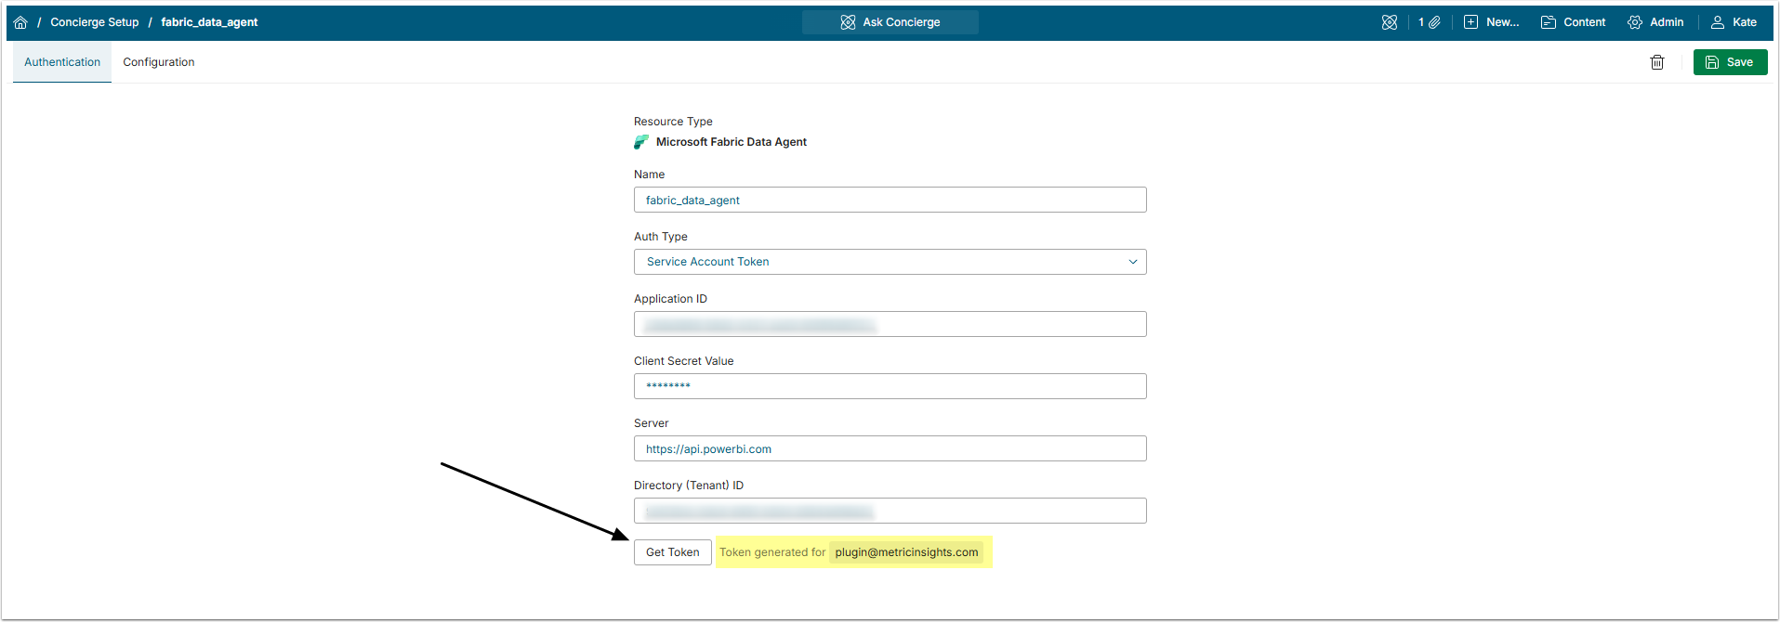Click the Ask Concierge button

point(890,22)
